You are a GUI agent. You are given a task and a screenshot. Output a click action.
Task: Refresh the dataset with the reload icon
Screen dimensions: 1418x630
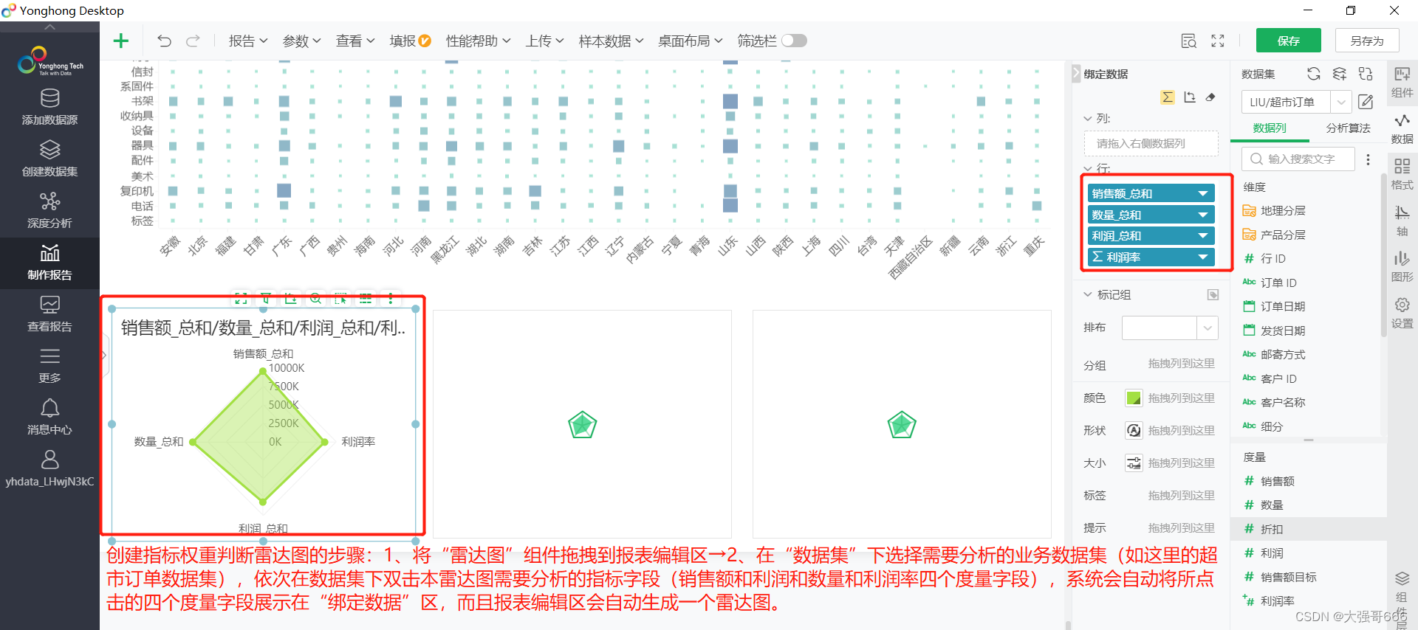pyautogui.click(x=1313, y=74)
